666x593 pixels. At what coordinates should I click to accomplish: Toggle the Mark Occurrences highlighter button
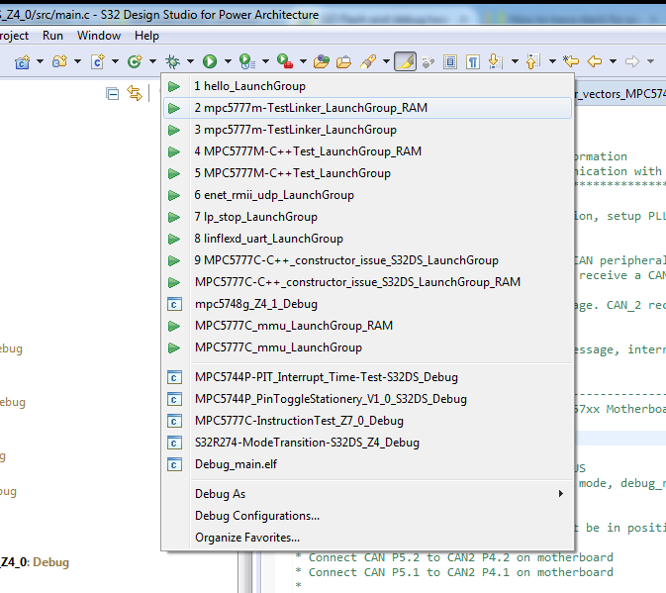point(405,62)
